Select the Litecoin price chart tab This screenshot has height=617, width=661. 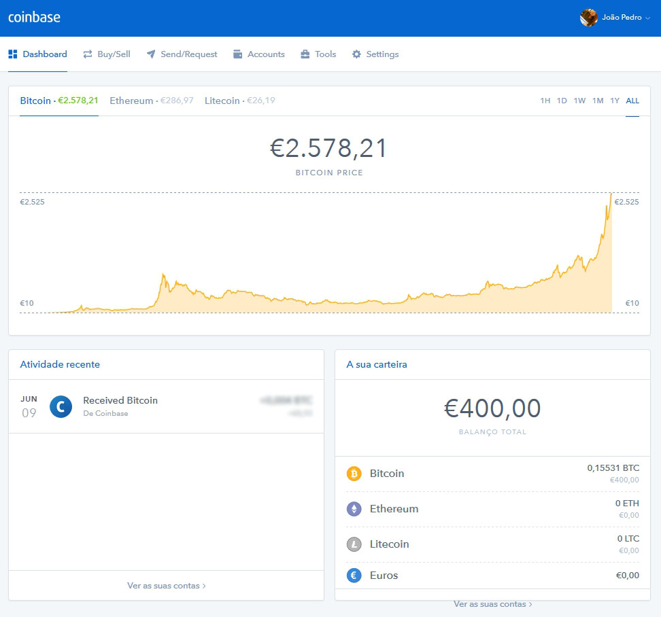[x=240, y=101]
